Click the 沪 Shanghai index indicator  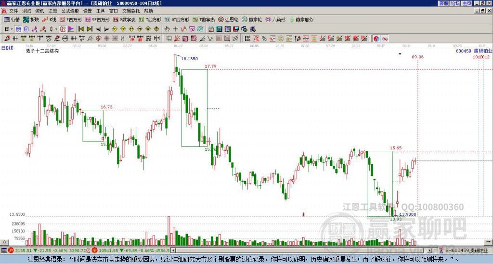pyautogui.click(x=11, y=251)
